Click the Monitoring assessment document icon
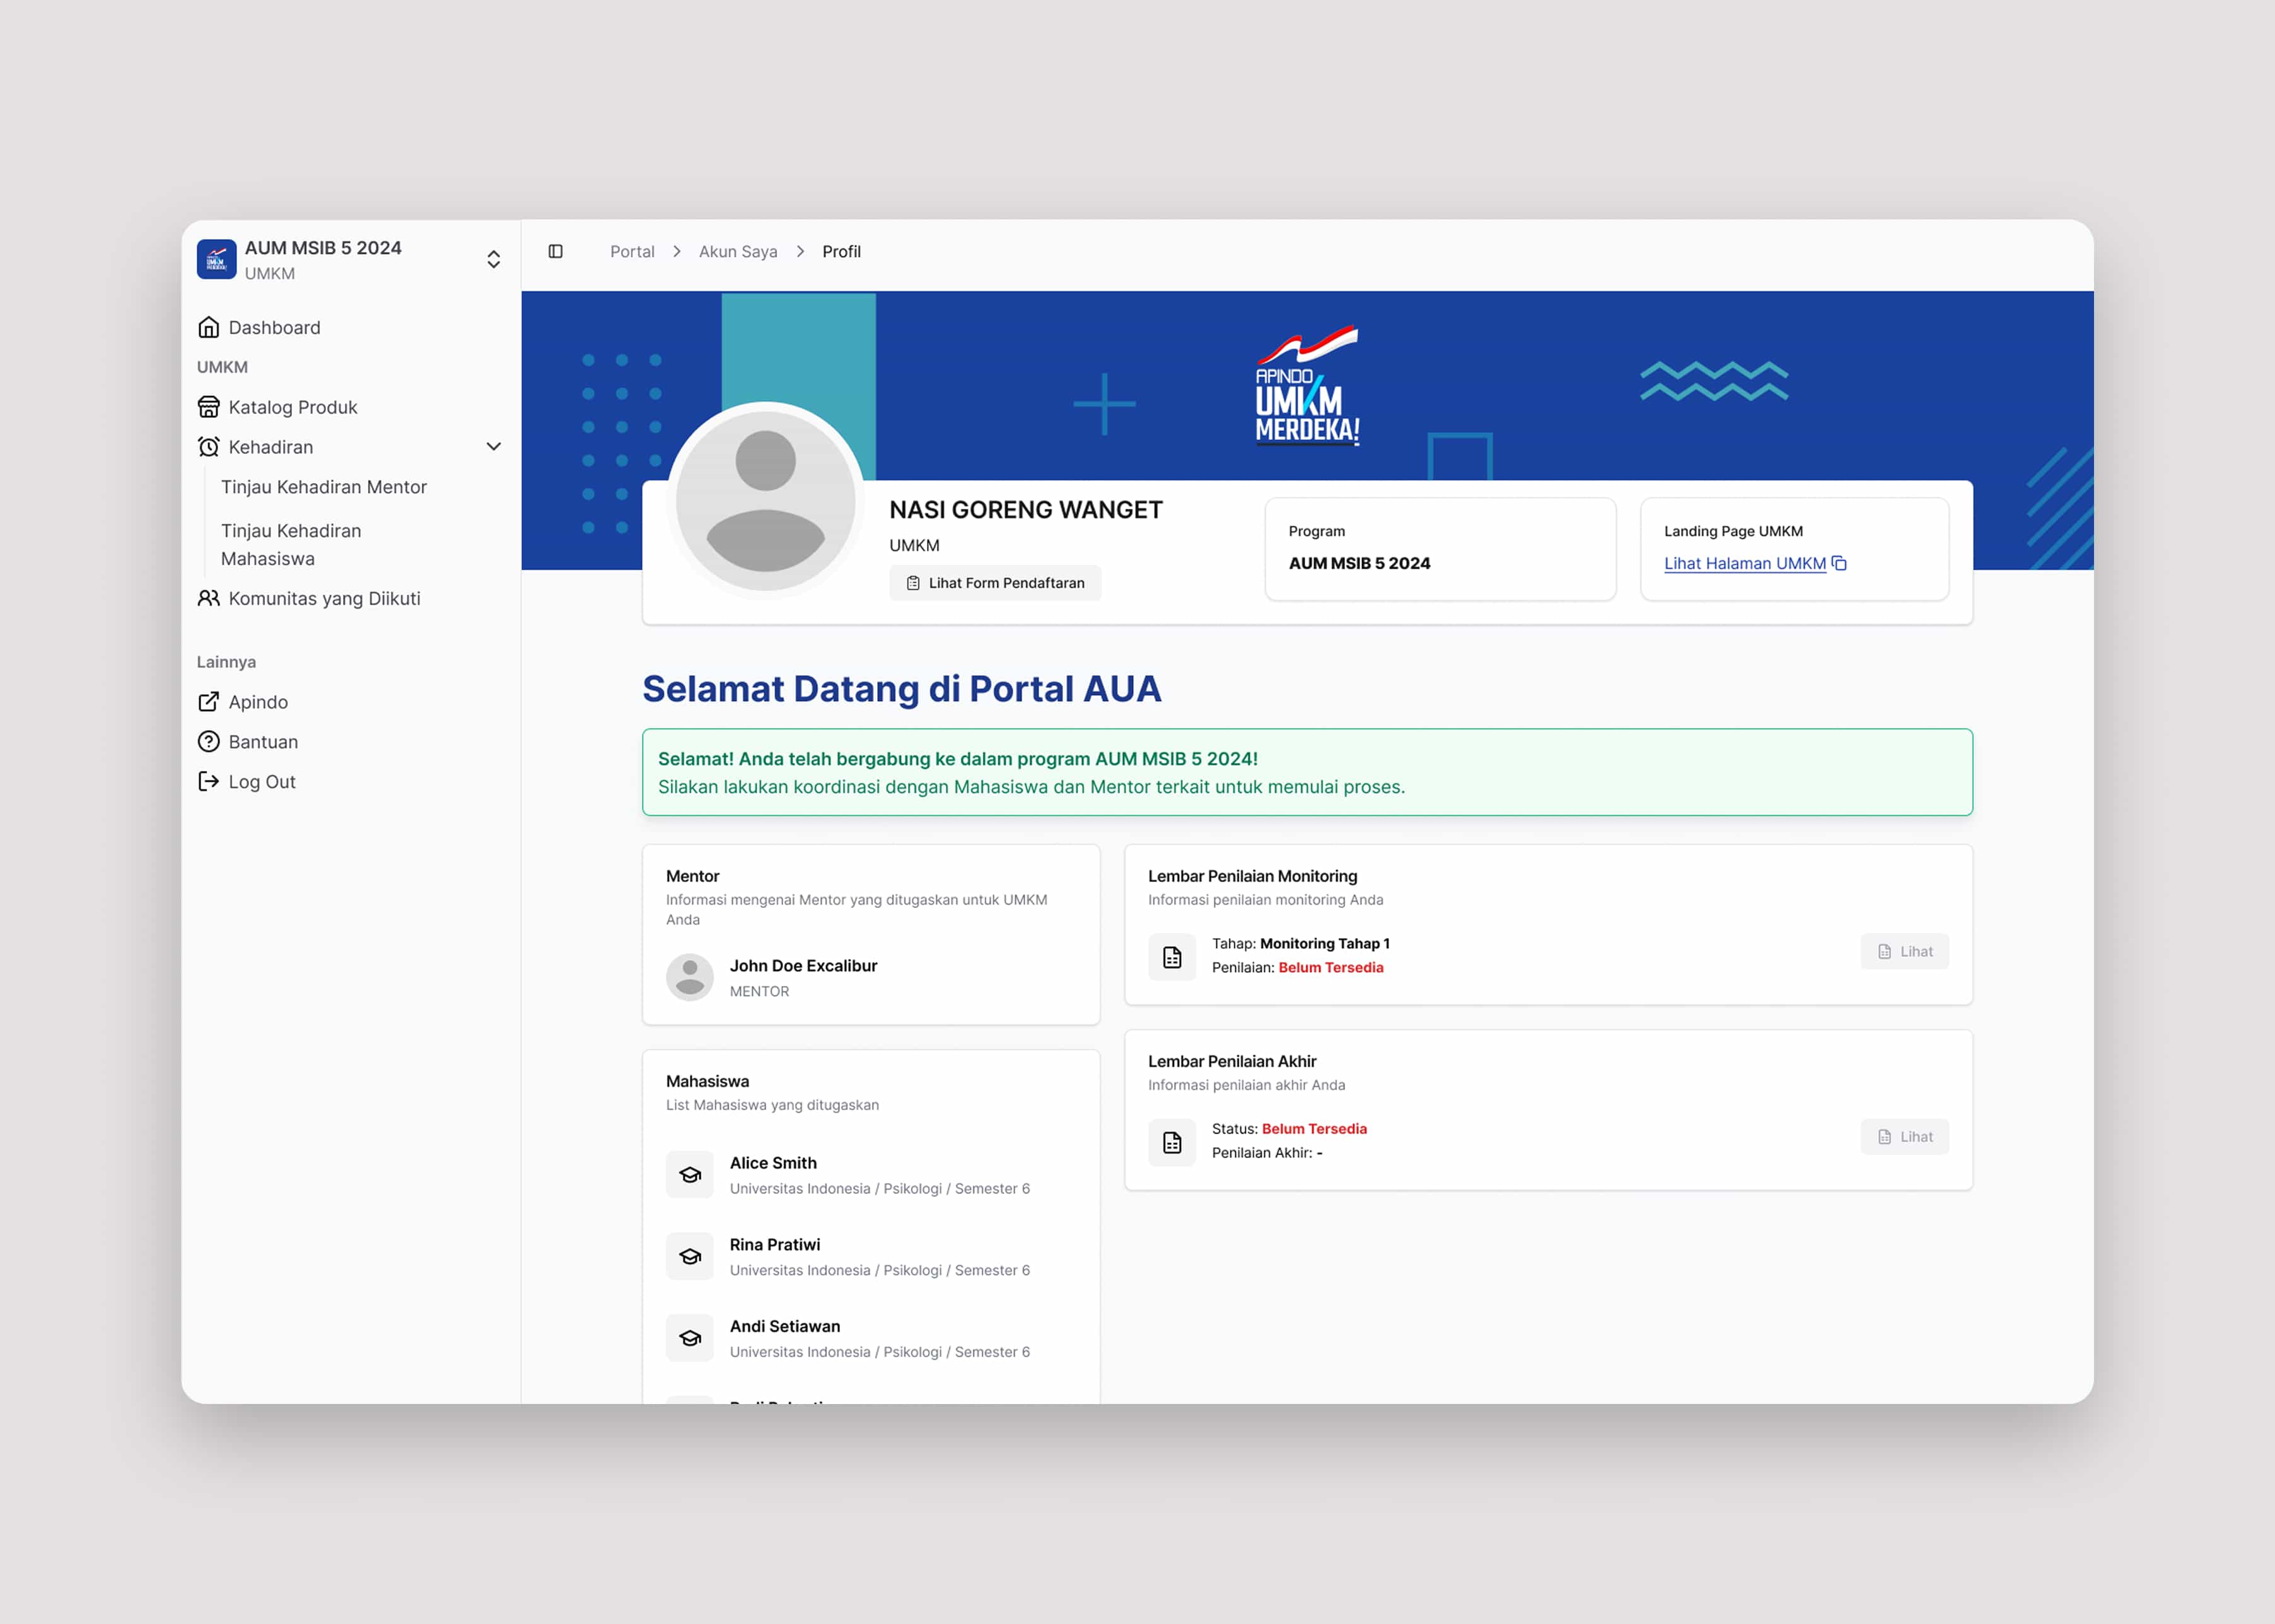The image size is (2275, 1624). (x=1172, y=957)
